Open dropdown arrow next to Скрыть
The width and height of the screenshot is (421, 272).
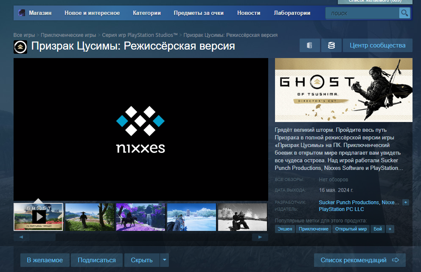coord(165,260)
